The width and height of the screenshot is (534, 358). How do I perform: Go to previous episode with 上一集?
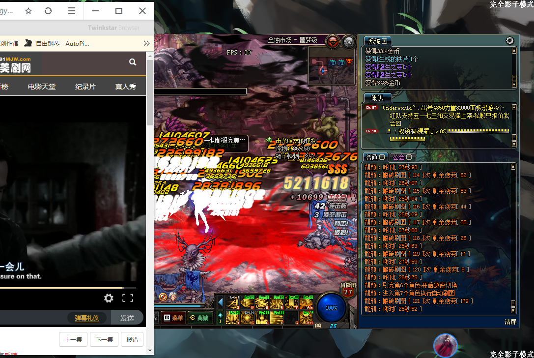(73, 340)
